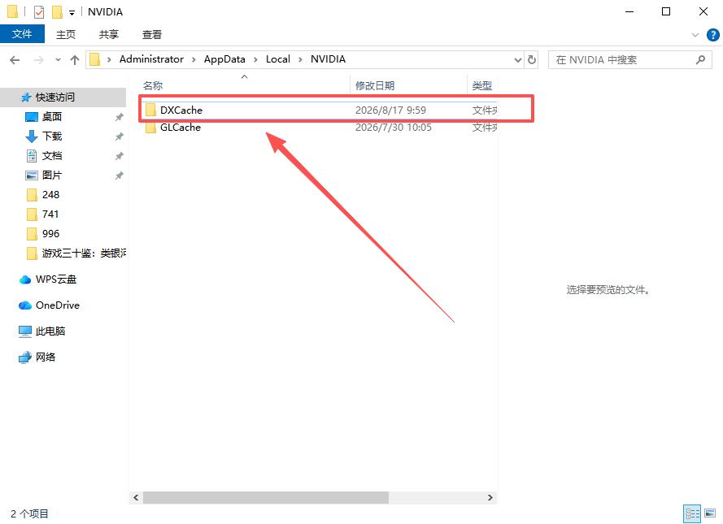The width and height of the screenshot is (723, 524).
Task: Expand chevron after AppData breadcrumb
Action: tap(255, 60)
